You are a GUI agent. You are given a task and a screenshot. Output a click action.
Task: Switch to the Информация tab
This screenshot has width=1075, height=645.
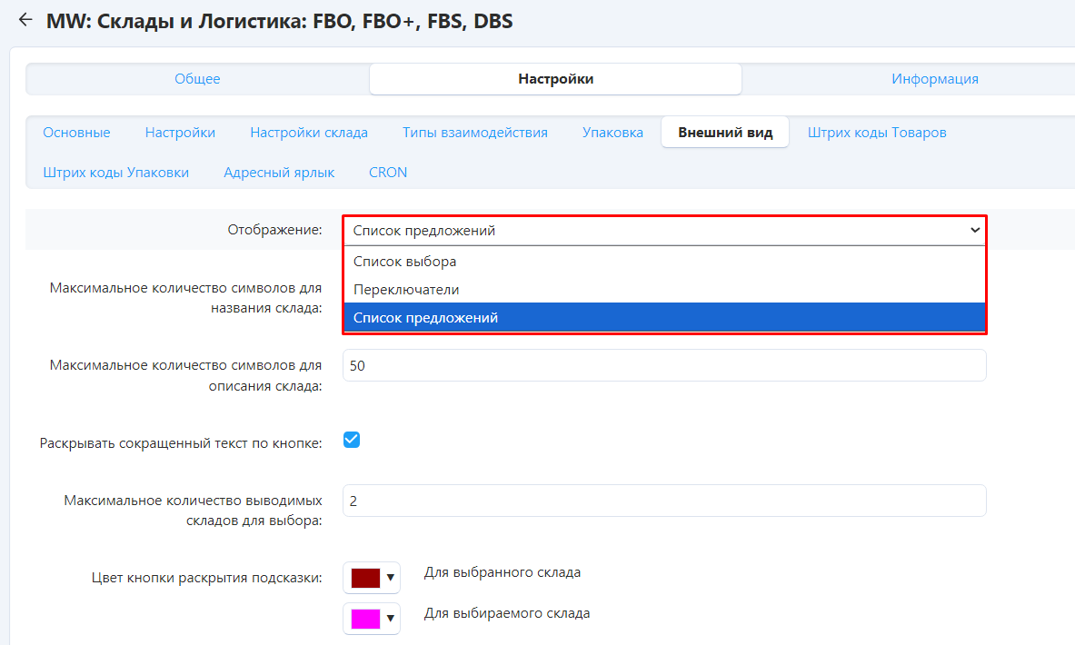tap(934, 79)
